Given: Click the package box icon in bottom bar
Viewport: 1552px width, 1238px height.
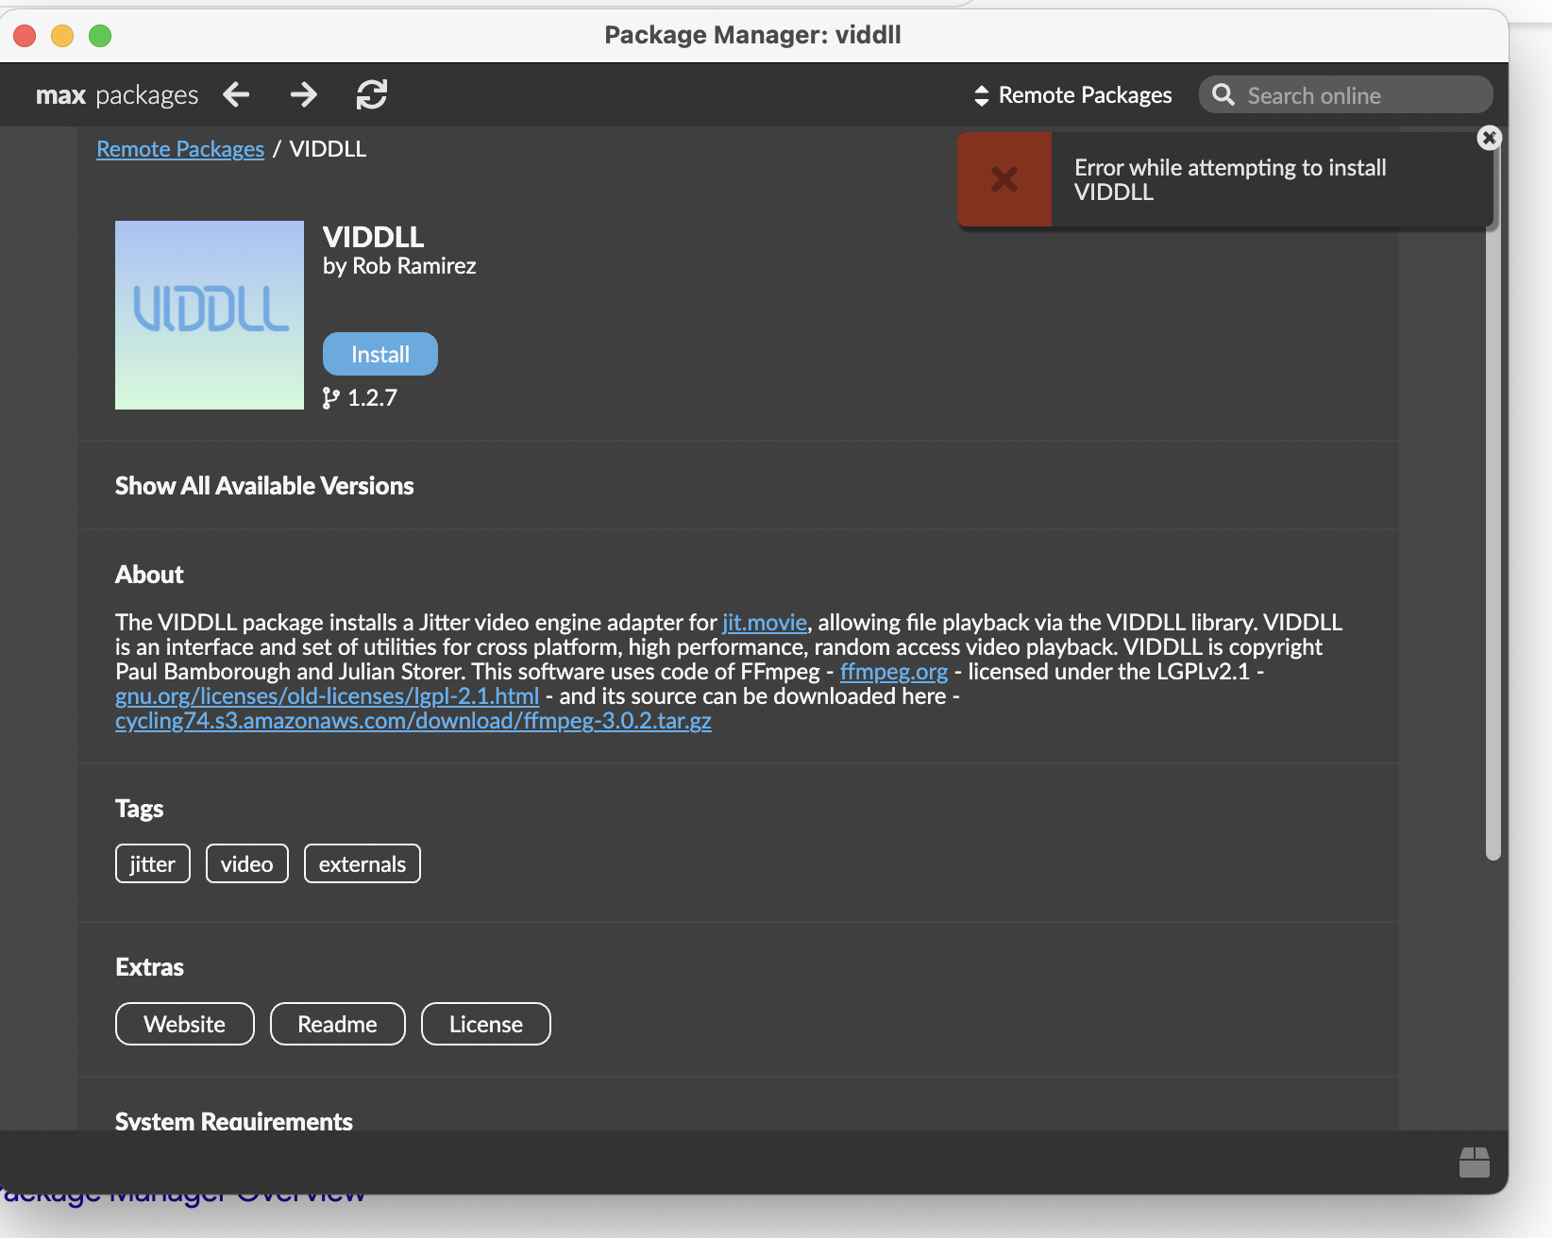Looking at the screenshot, I should click(x=1475, y=1163).
